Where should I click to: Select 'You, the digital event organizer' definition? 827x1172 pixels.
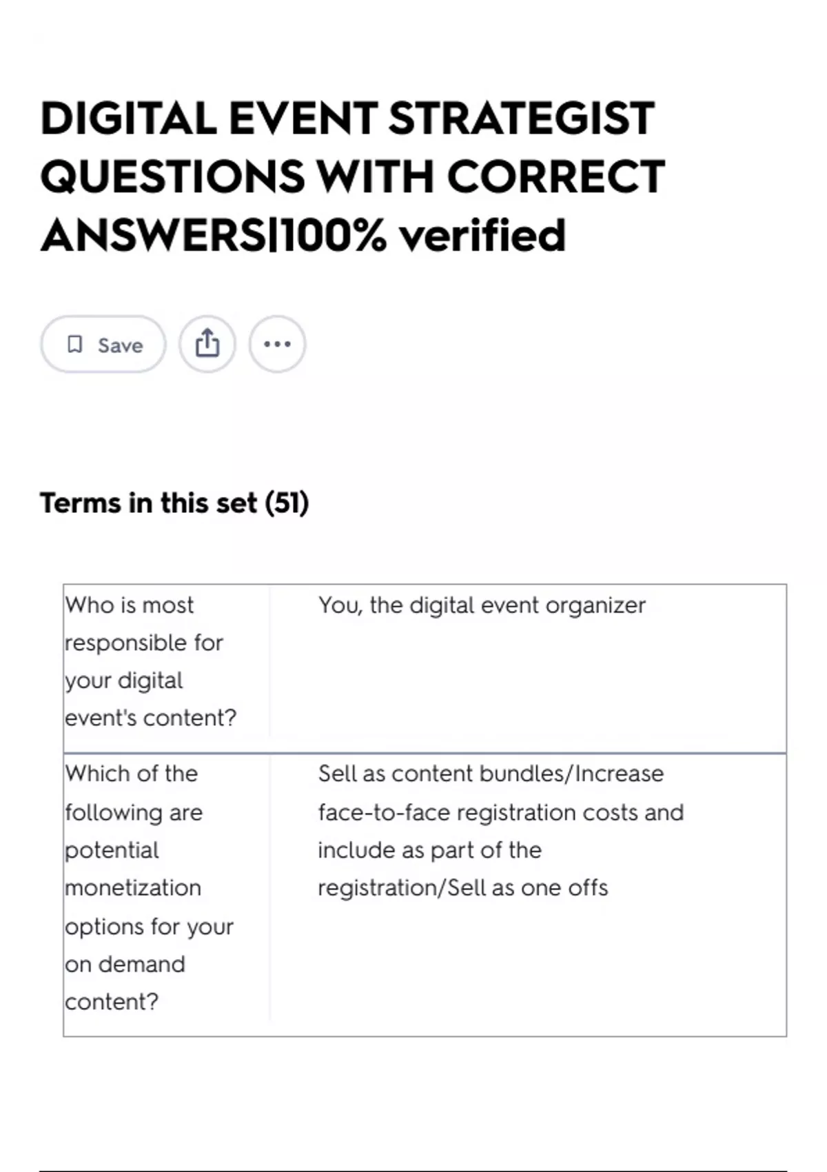click(482, 605)
